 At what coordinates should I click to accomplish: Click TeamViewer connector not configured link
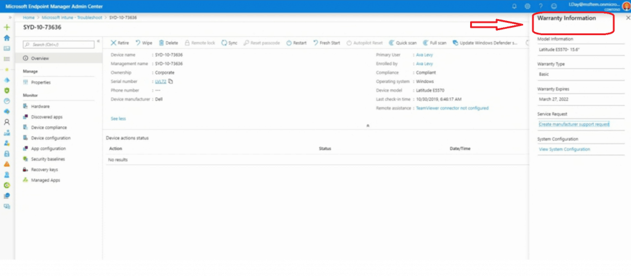(452, 108)
